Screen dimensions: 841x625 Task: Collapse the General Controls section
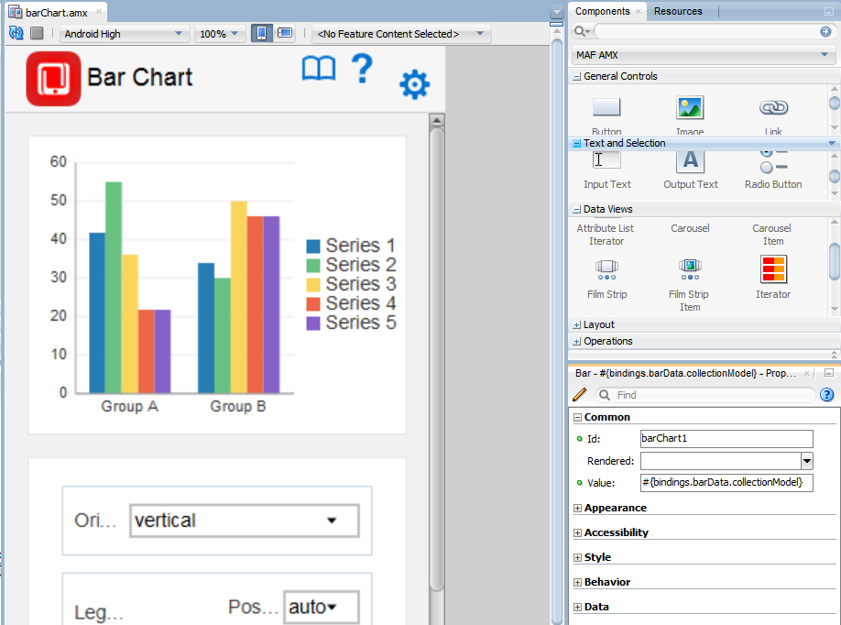tap(576, 77)
